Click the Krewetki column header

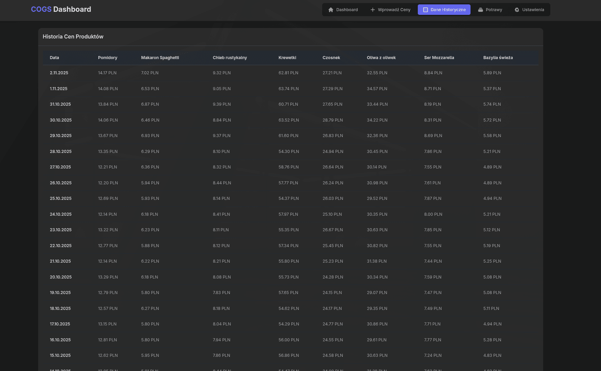(287, 57)
